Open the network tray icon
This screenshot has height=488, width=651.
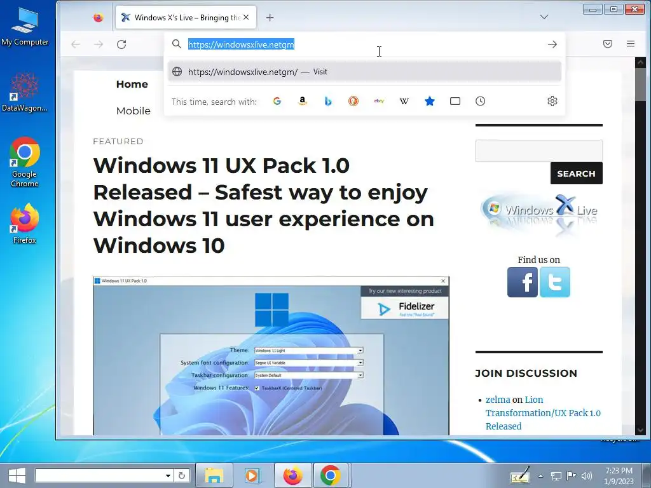pos(556,476)
